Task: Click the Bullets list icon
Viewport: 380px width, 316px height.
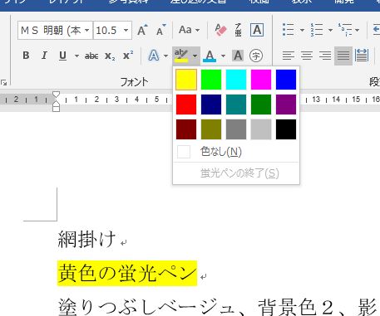Action: (289, 30)
